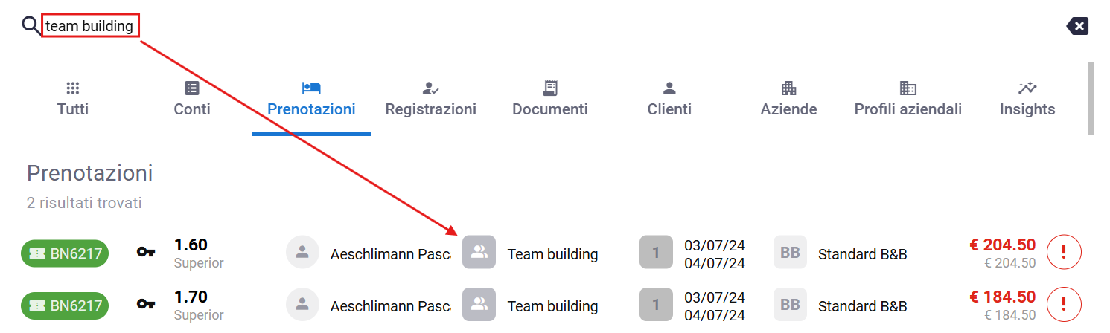Click the group icon beside first Team building
This screenshot has height=333, width=1110.
tap(479, 253)
